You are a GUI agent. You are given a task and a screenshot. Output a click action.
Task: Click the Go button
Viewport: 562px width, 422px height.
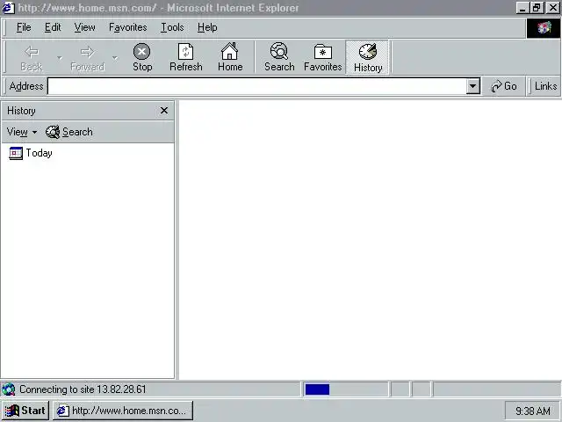click(503, 86)
